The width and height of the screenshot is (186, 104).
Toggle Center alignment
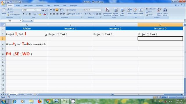coord(54,14)
